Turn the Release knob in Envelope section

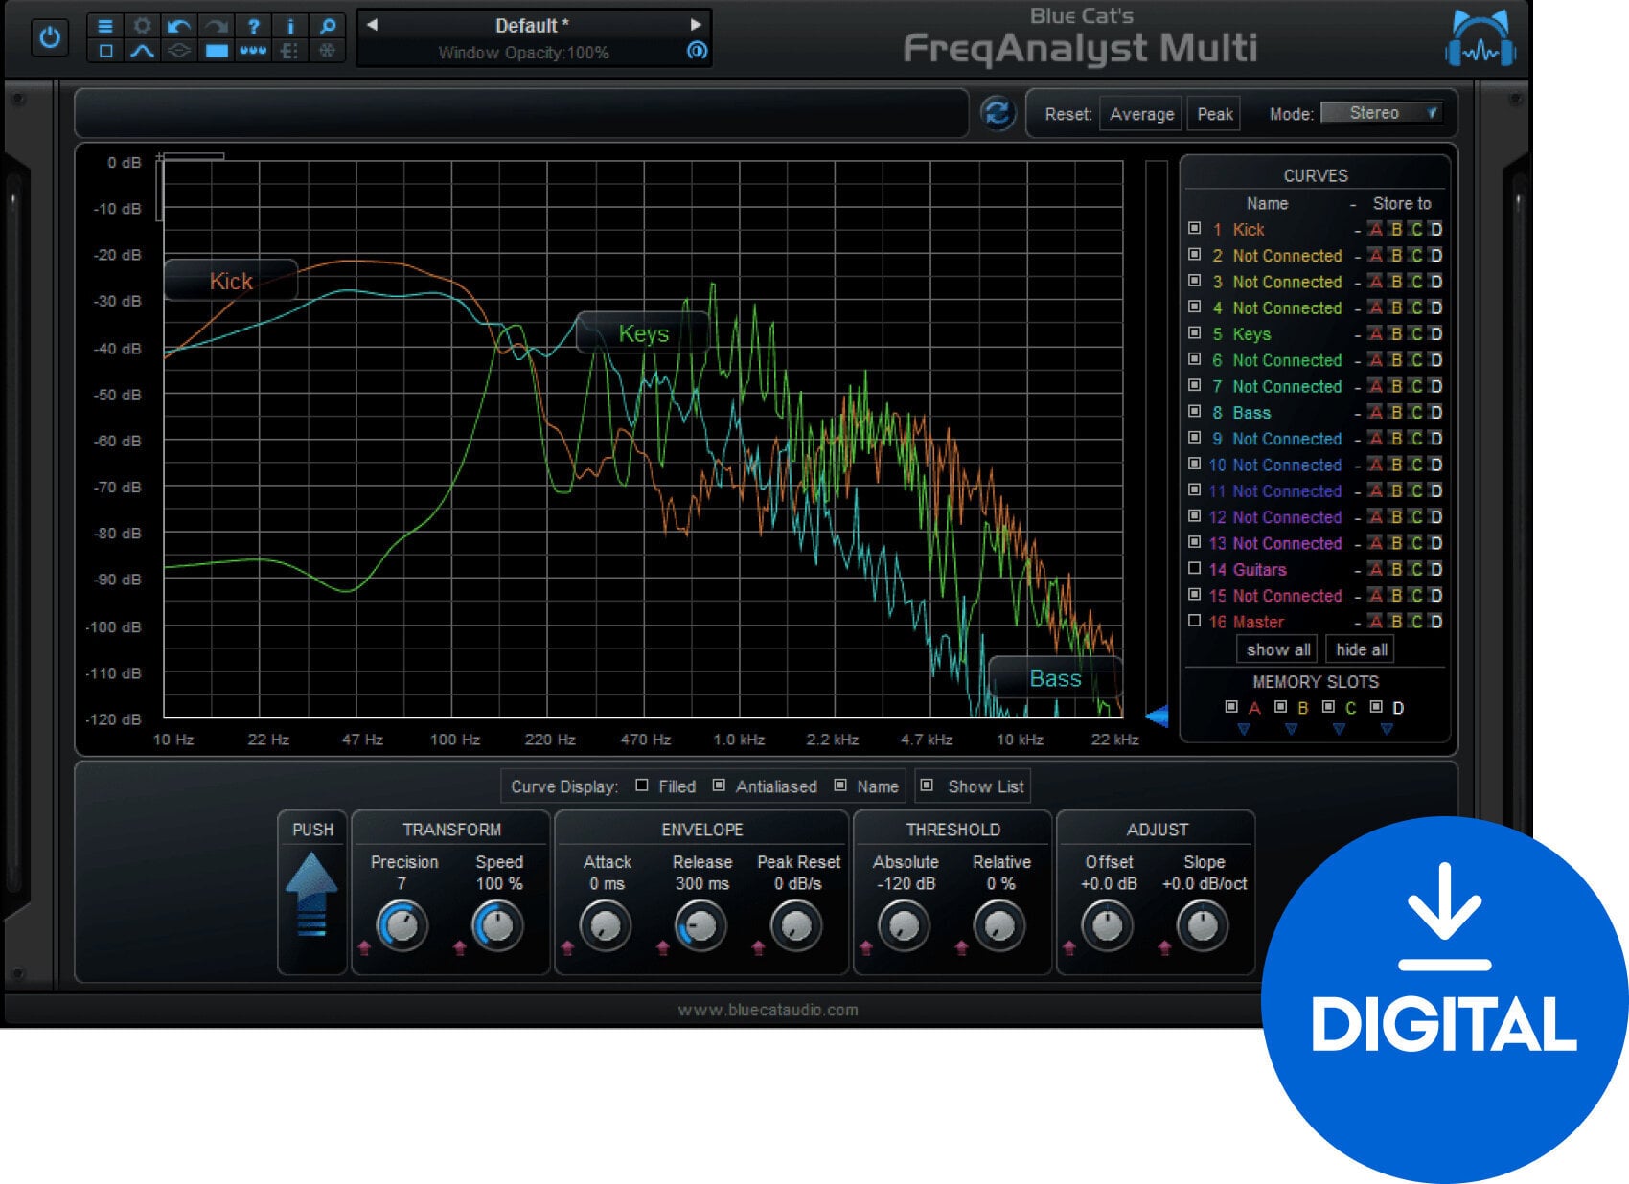700,924
